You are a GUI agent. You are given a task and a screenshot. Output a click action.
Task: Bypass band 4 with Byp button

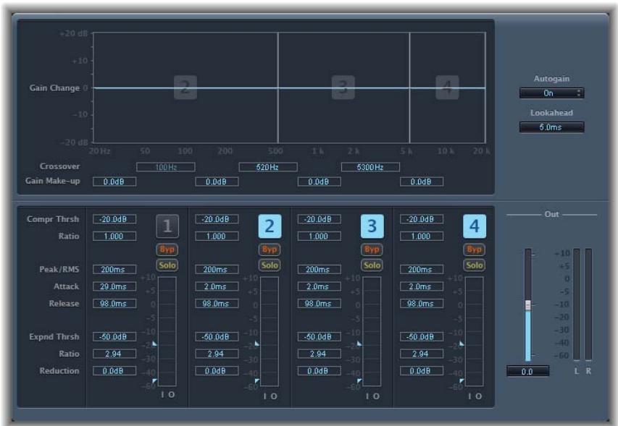coord(475,250)
